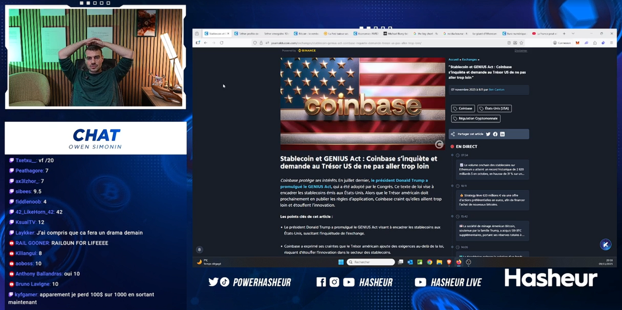Viewport: 622px width, 310px height.
Task: Open the new tab plus button
Action: pos(564,34)
